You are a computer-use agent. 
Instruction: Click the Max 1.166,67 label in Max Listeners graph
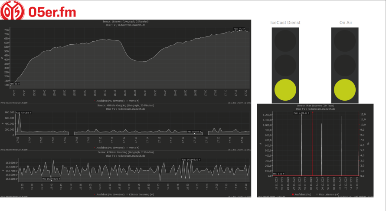[x=301, y=113]
